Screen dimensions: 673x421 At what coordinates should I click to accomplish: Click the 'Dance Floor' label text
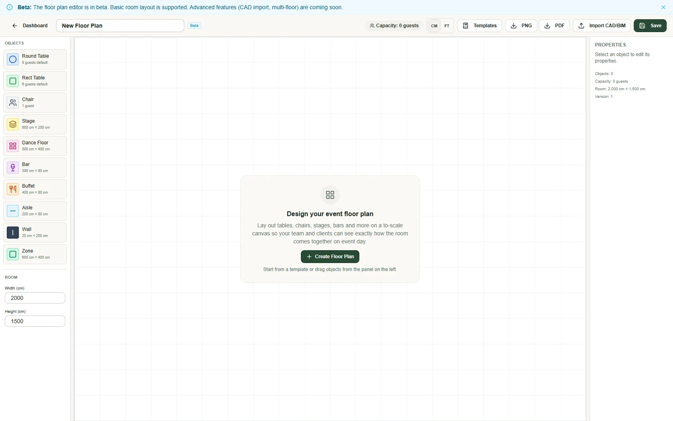pyautogui.click(x=35, y=143)
